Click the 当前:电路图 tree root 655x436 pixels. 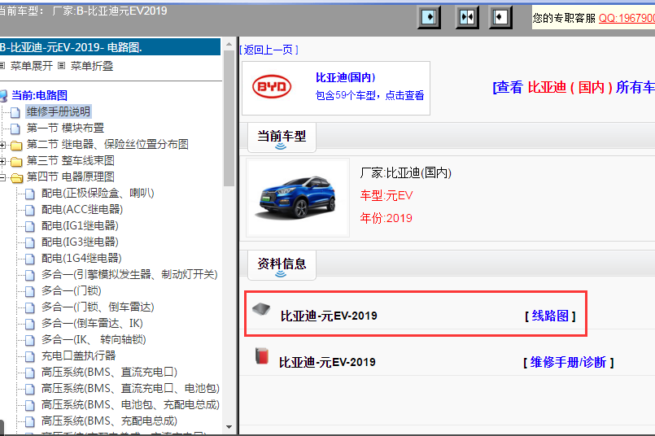[x=39, y=95]
